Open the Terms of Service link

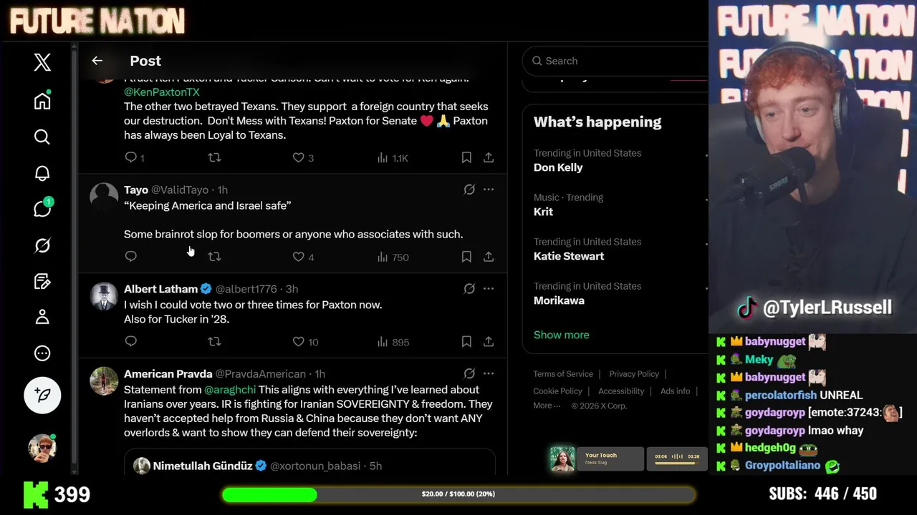[563, 374]
